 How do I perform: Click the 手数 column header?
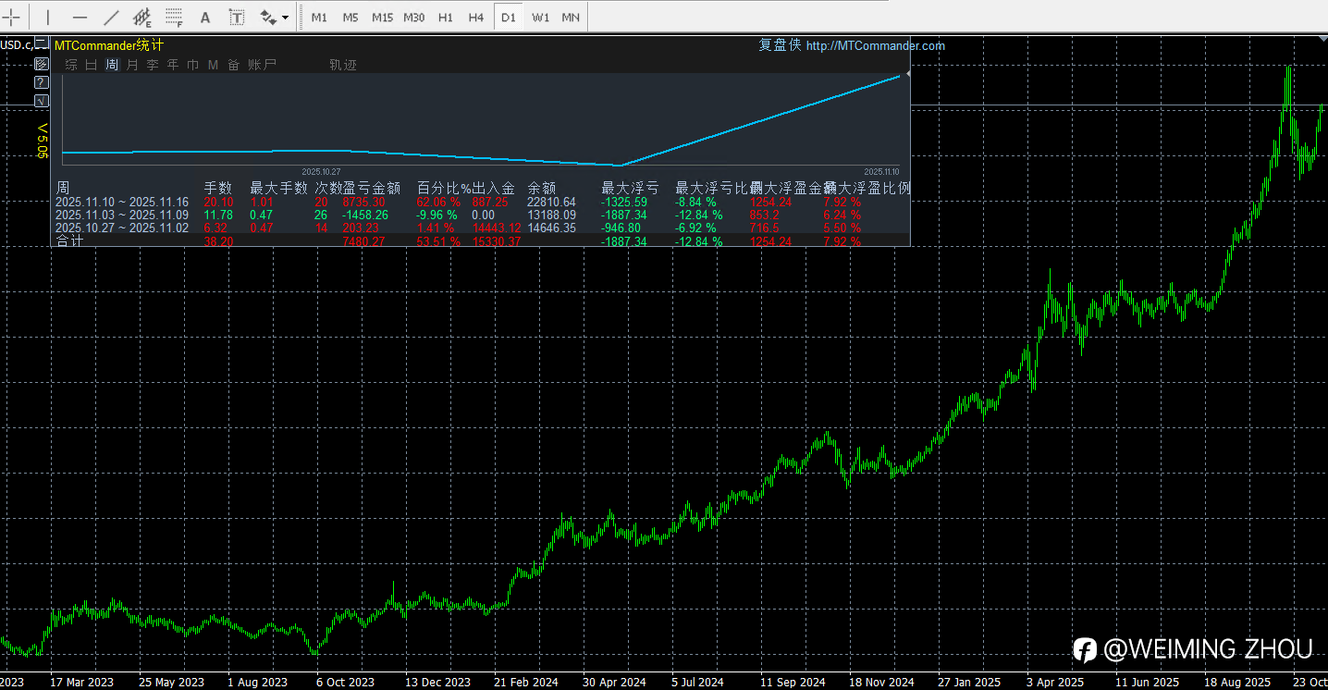[218, 188]
